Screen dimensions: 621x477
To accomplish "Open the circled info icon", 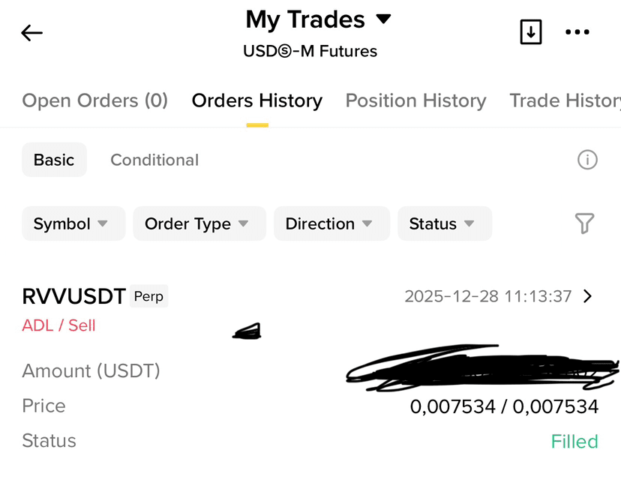I will 587,160.
